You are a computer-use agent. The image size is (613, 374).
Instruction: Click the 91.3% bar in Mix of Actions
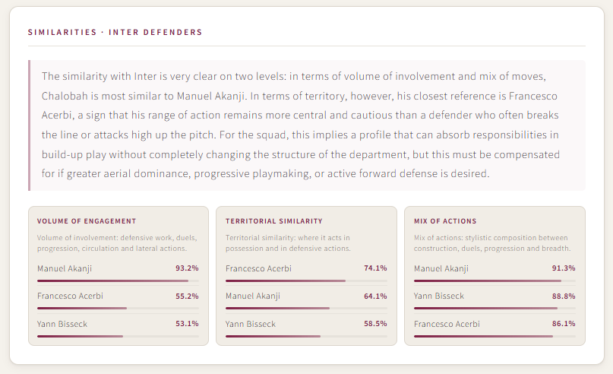pos(495,281)
